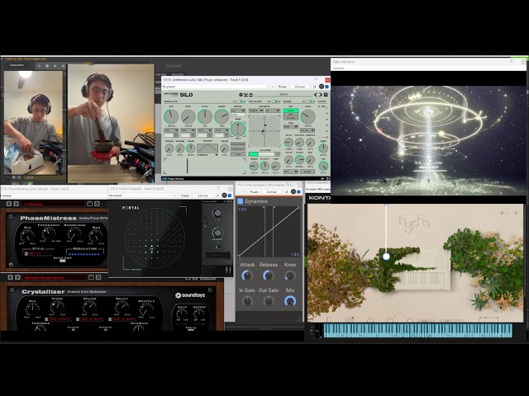Open the envelope shape dropdown in Silo
Screen dimensions: 529x396
click(x=207, y=155)
